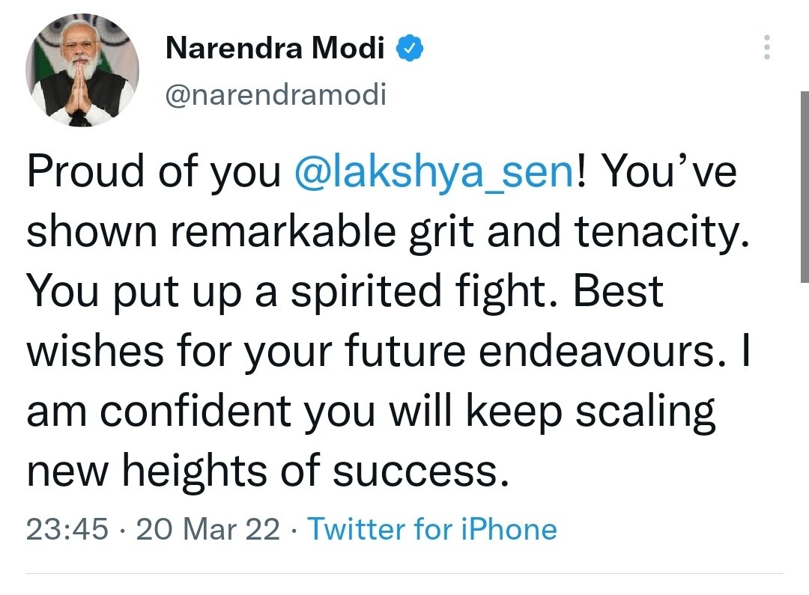Open the @narendramodi handle
The width and height of the screenshot is (809, 595).
[x=276, y=95]
